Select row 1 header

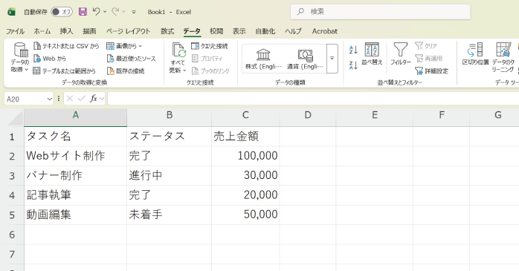click(12, 137)
